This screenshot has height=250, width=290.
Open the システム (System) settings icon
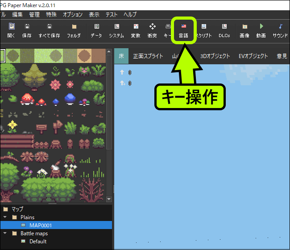pos(116,30)
